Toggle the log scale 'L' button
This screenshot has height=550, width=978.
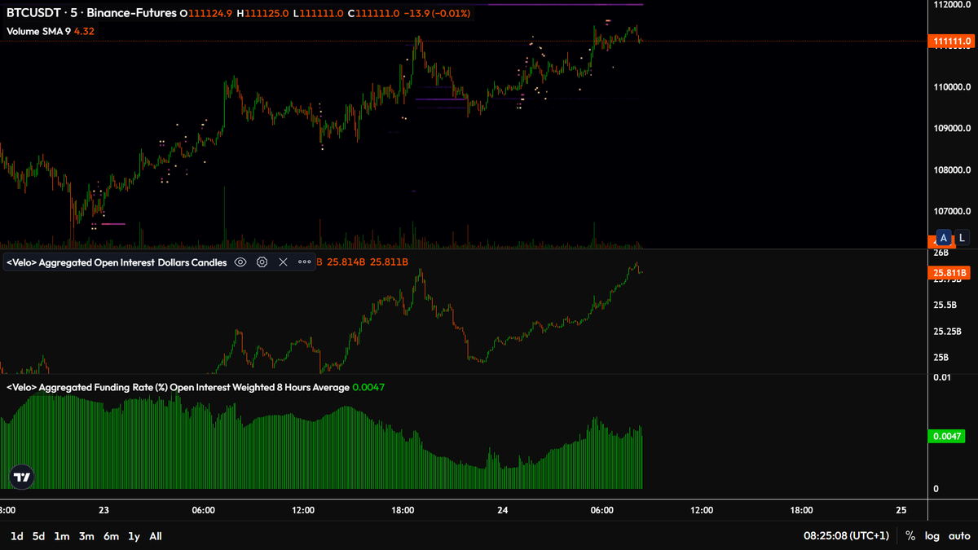tap(962, 238)
